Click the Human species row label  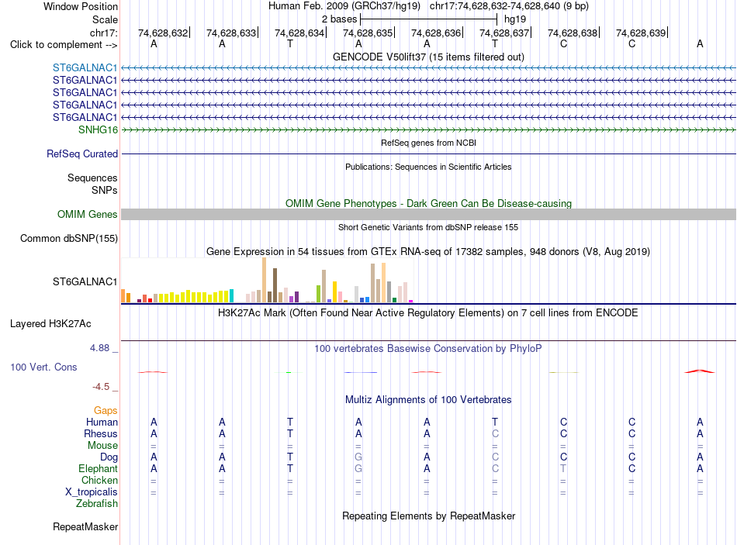[x=102, y=423]
